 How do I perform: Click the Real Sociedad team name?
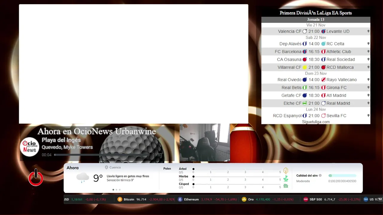(x=341, y=59)
